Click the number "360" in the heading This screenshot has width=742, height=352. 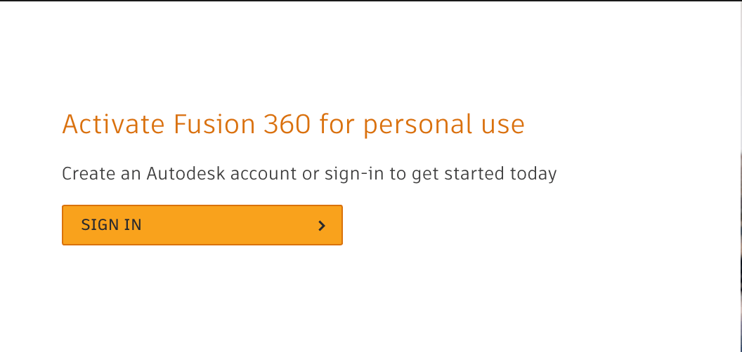pos(287,125)
